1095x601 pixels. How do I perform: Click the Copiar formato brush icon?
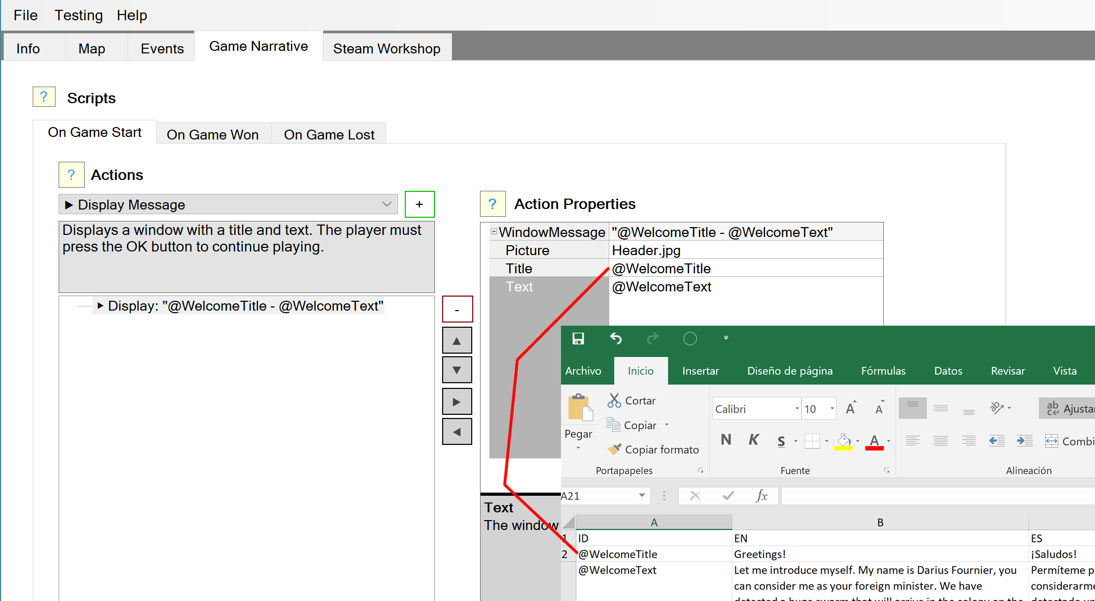pyautogui.click(x=614, y=449)
